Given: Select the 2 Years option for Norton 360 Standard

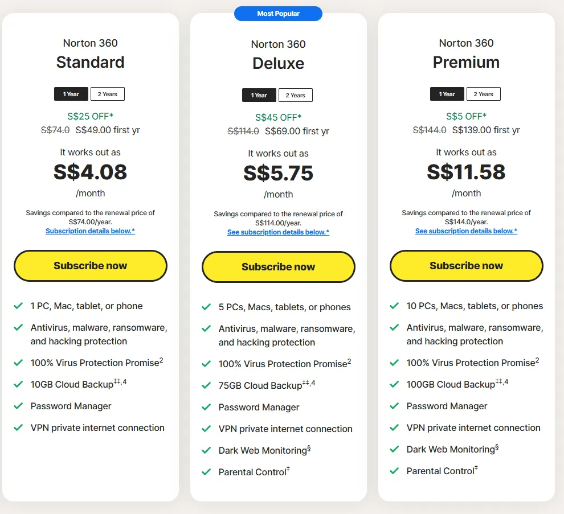Looking at the screenshot, I should point(107,94).
